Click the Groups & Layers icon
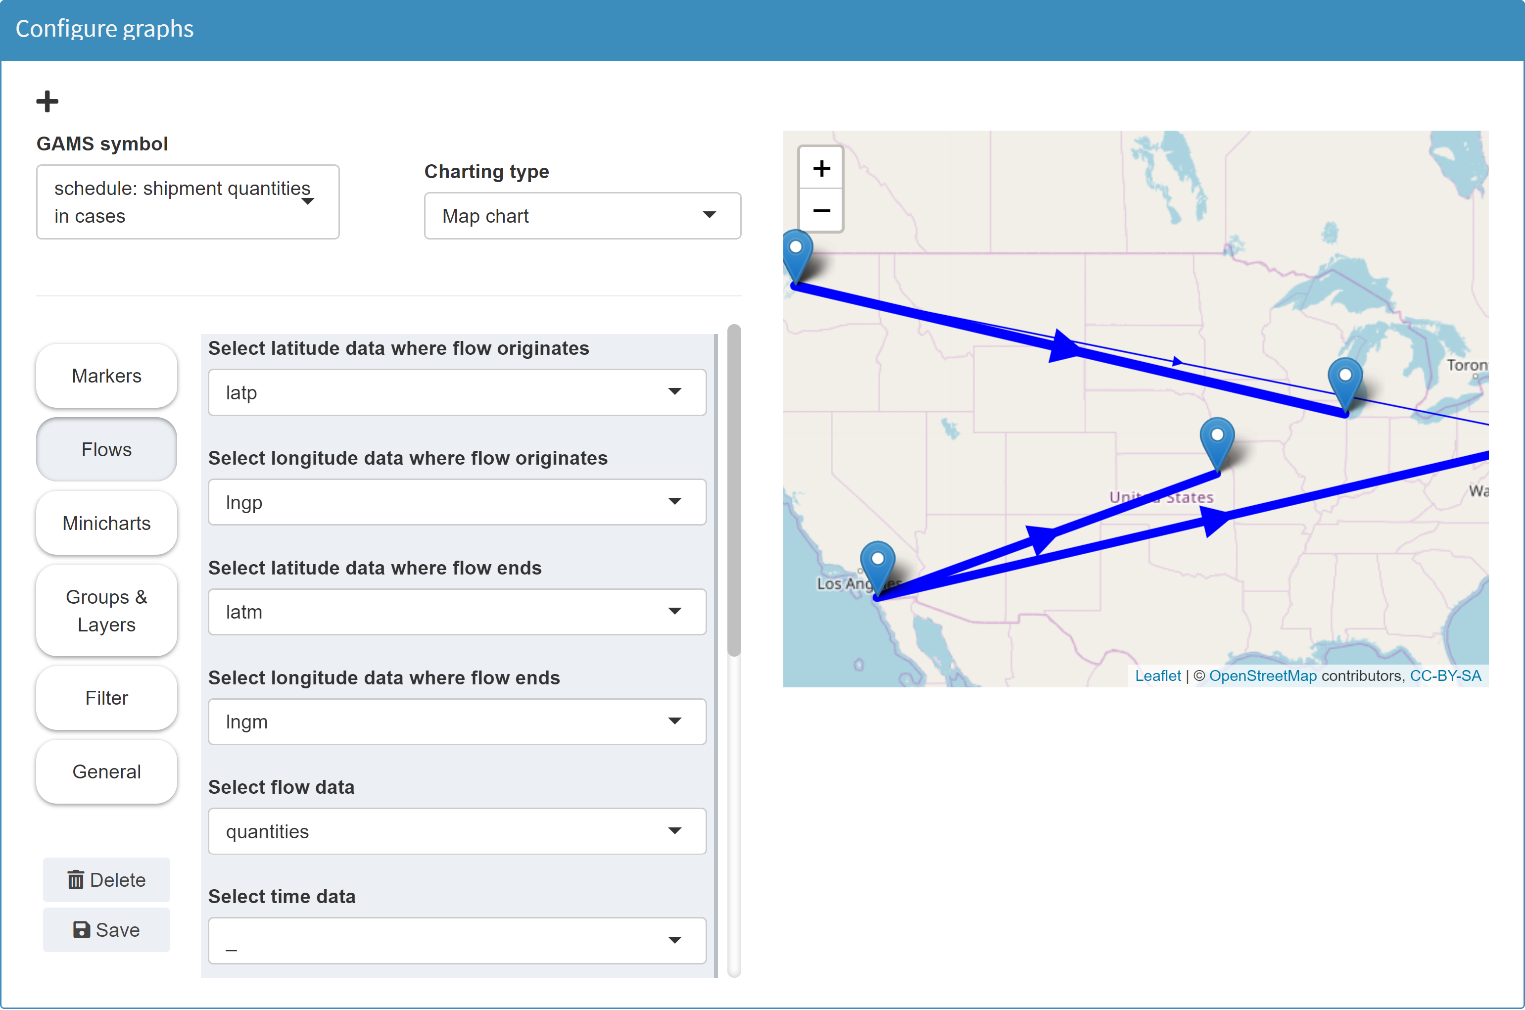The width and height of the screenshot is (1525, 1010). click(106, 610)
